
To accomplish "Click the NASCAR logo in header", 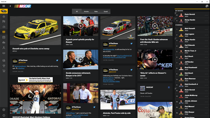I will point(23,6).
